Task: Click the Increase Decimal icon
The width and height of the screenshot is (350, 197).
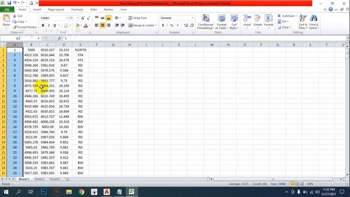Action: point(186,26)
